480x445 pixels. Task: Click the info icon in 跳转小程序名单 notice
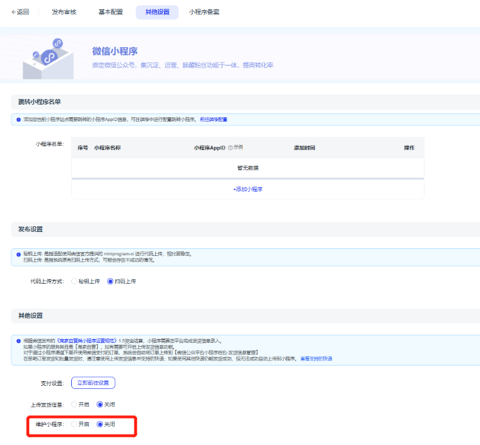pyautogui.click(x=18, y=119)
